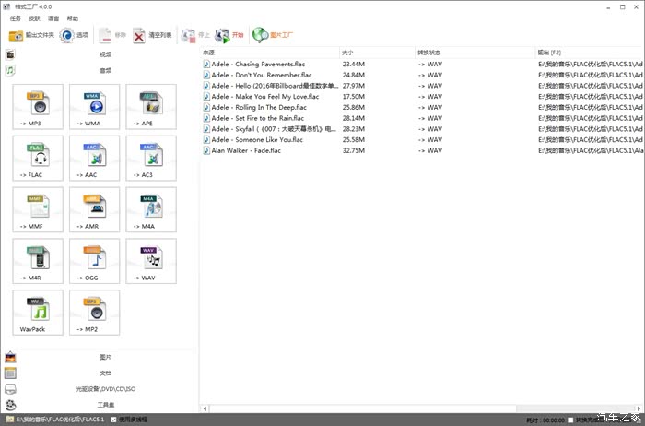Open the 皮肤 (Skin) menu
Screen dimensions: 645x426
tap(34, 18)
